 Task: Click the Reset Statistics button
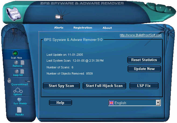point(144,60)
